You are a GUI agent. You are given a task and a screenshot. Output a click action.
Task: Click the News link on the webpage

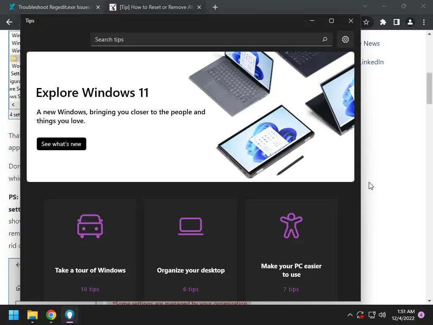click(x=371, y=44)
